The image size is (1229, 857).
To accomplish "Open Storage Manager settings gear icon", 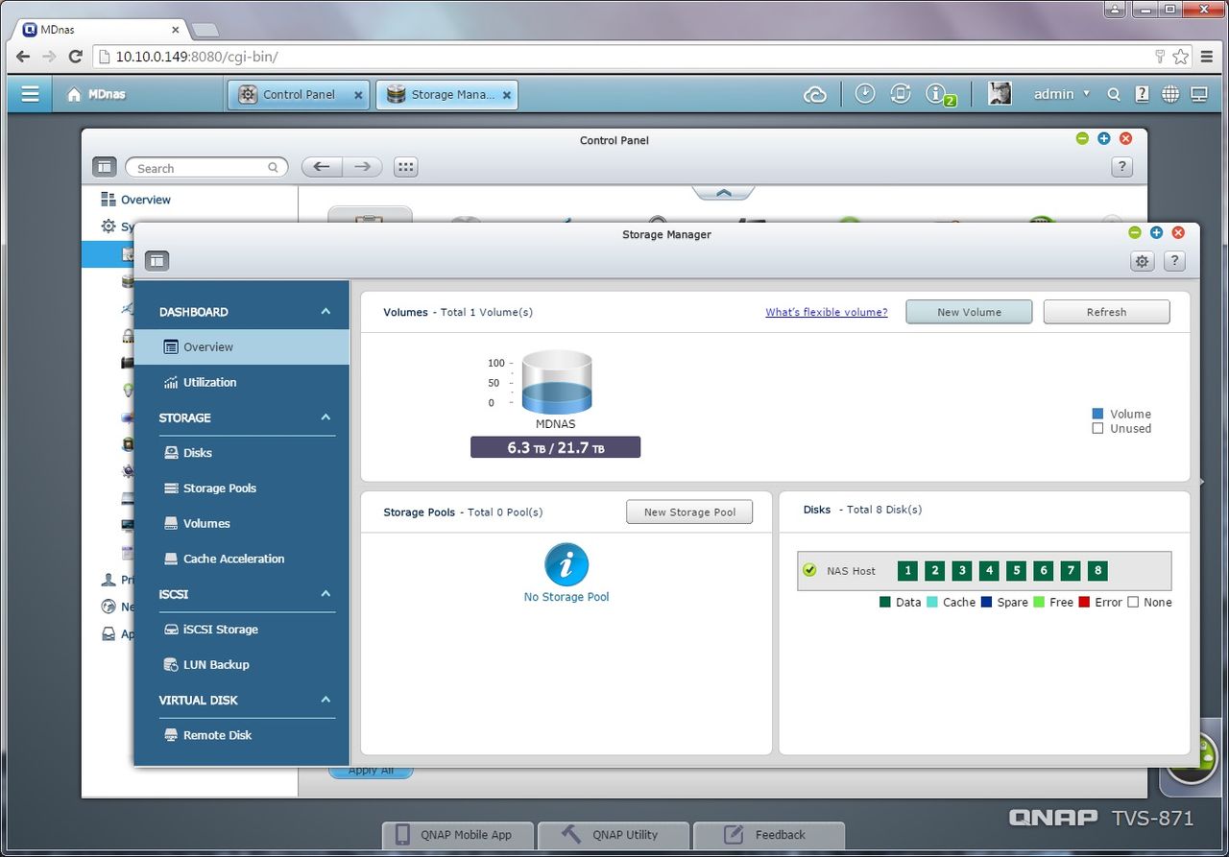I will [x=1142, y=261].
